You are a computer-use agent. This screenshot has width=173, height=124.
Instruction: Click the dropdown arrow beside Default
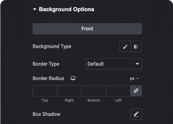pyautogui.click(x=137, y=64)
